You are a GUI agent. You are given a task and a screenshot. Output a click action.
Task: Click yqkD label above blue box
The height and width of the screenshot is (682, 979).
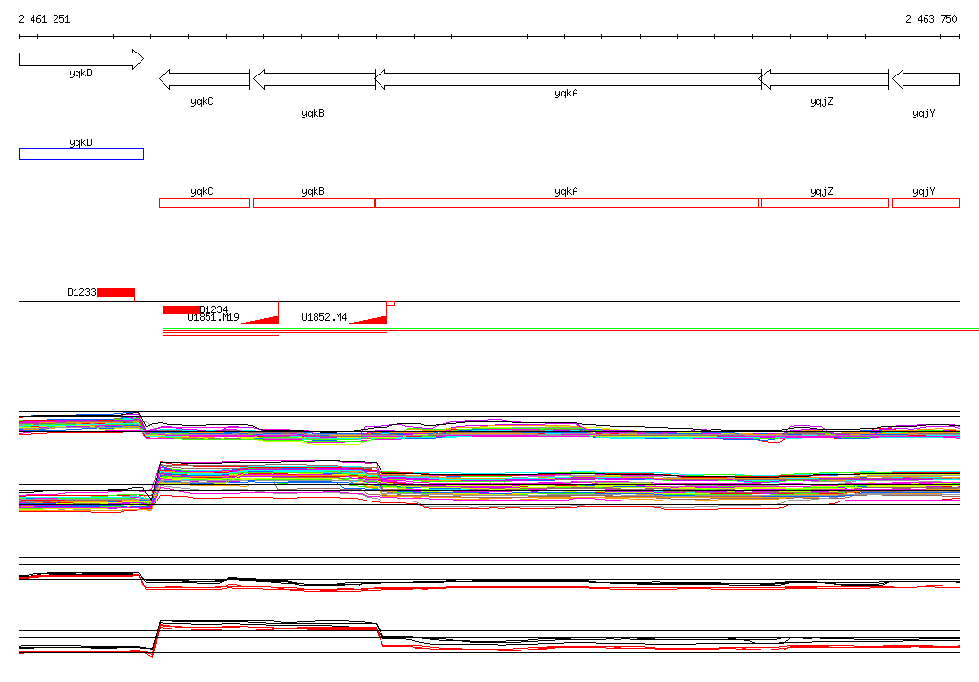coord(80,143)
